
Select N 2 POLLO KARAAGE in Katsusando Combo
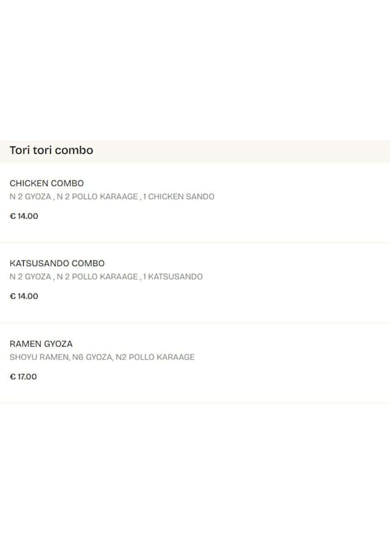97,276
